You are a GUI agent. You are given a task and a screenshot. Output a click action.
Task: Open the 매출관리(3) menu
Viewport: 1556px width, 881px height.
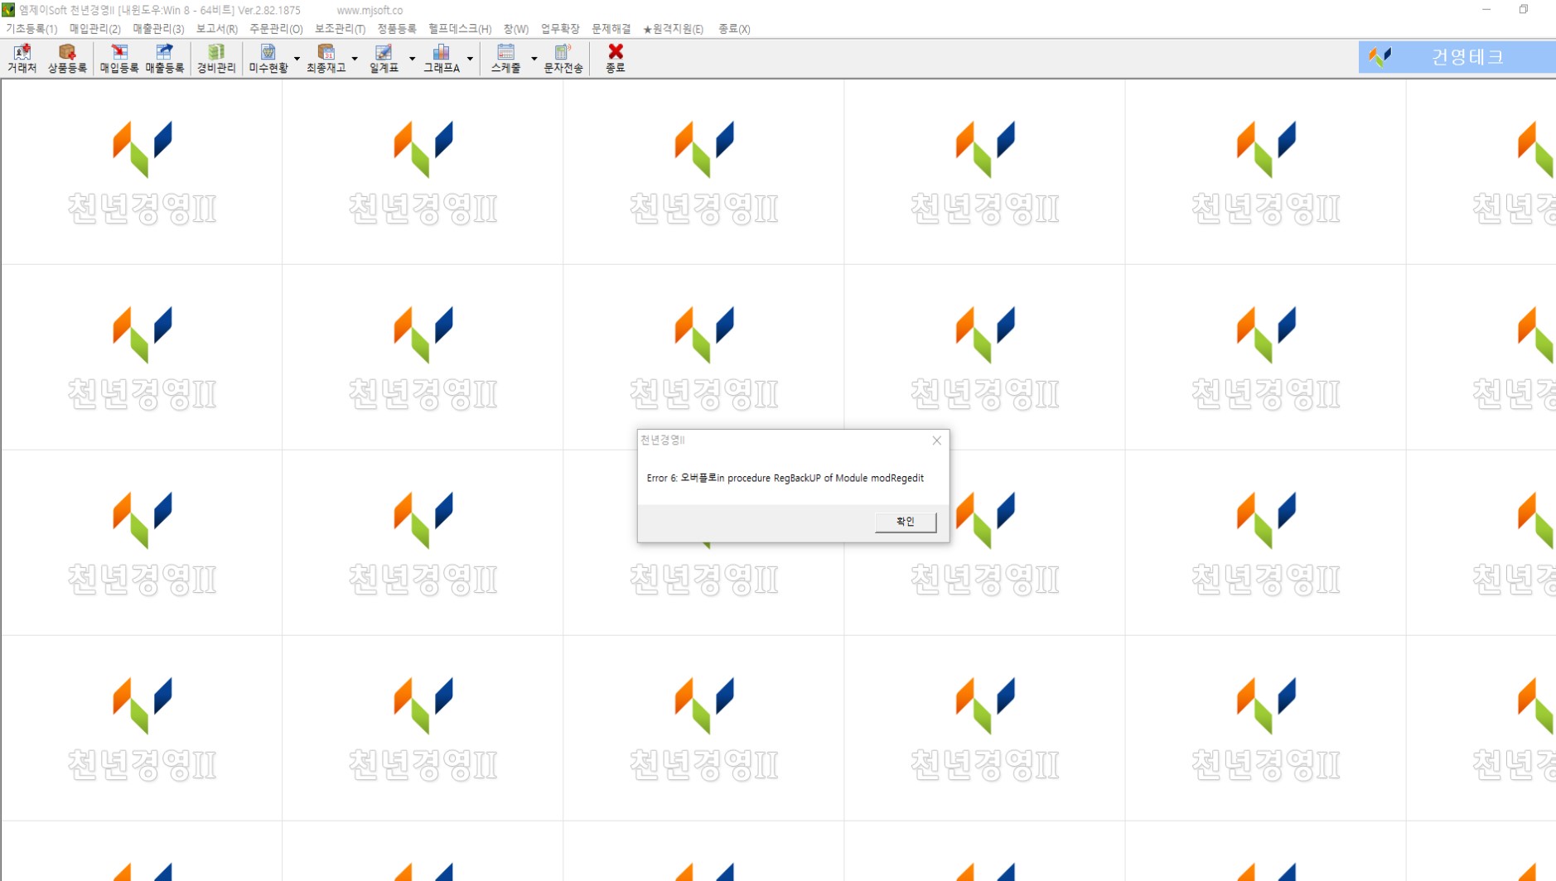(x=158, y=29)
